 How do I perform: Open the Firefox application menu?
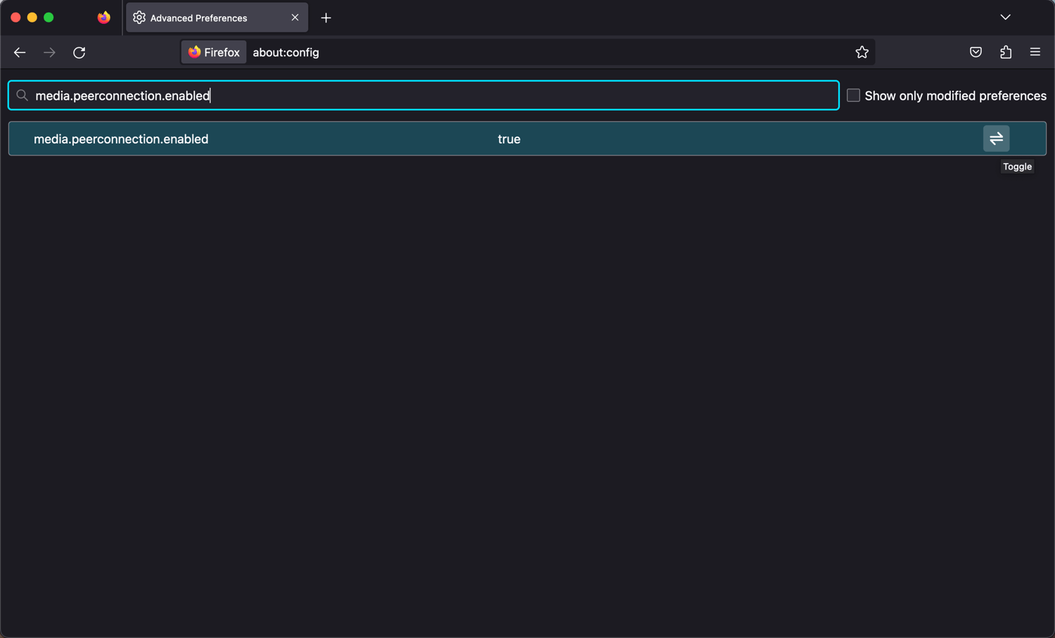pyautogui.click(x=1035, y=52)
